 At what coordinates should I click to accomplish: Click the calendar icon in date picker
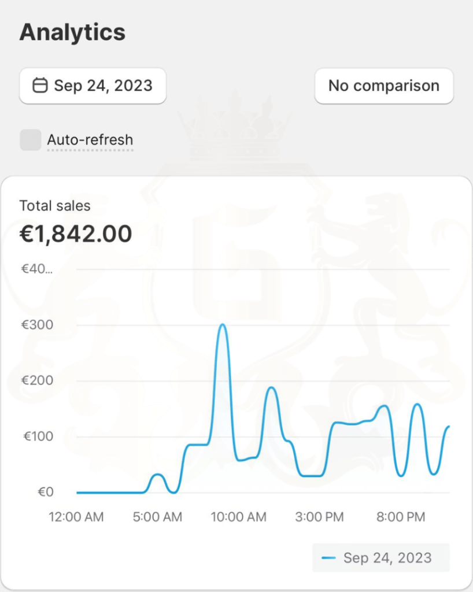coord(40,86)
